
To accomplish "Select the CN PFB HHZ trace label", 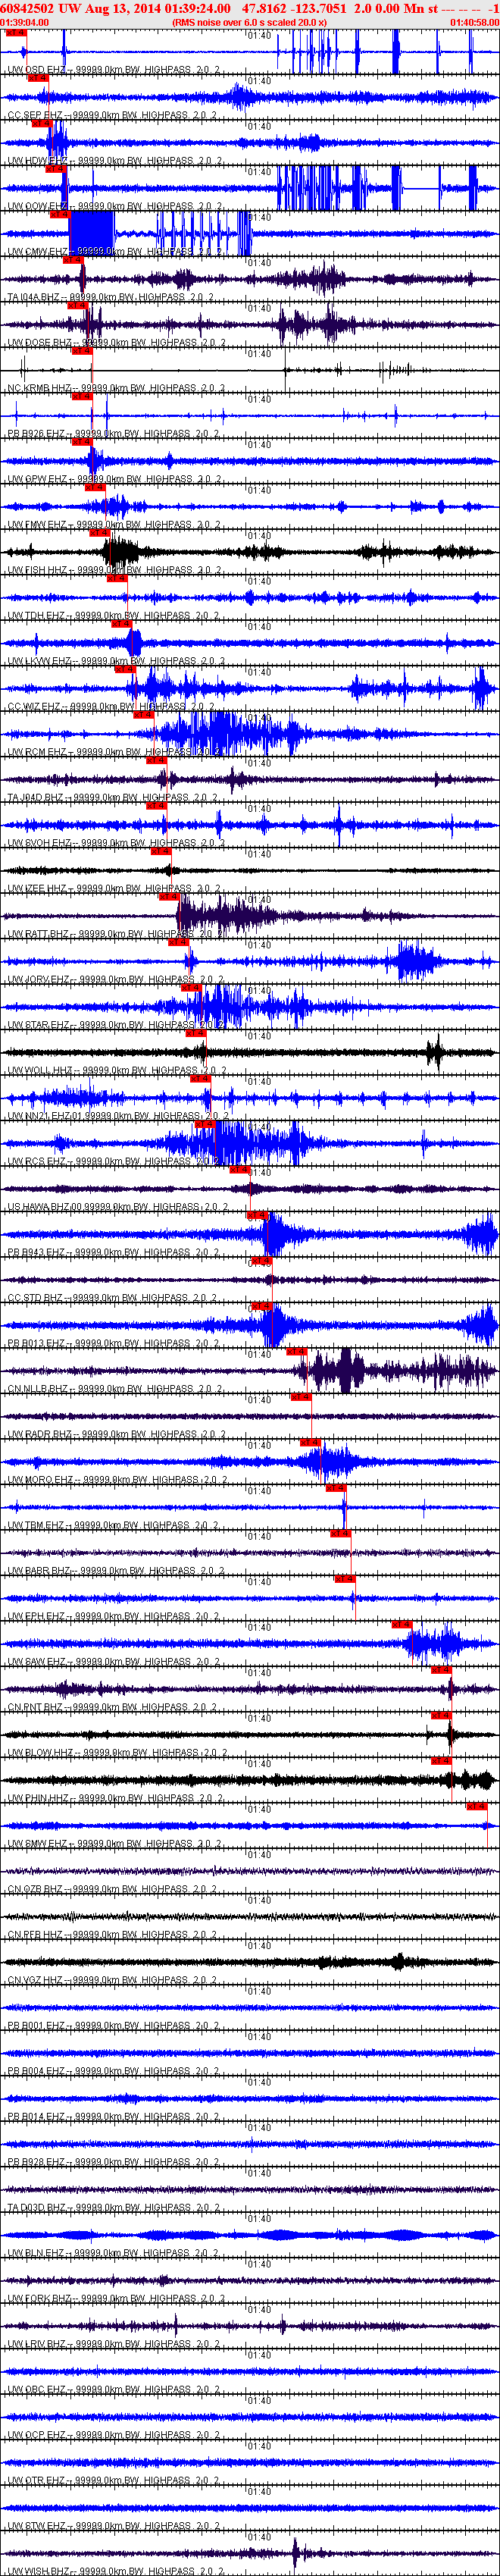I will [x=112, y=1935].
